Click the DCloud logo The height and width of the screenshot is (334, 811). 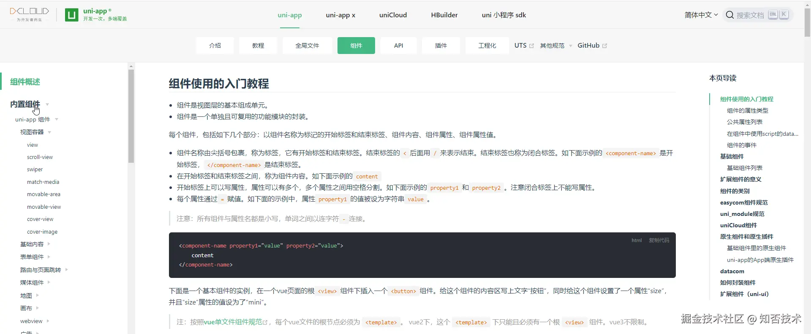(30, 14)
